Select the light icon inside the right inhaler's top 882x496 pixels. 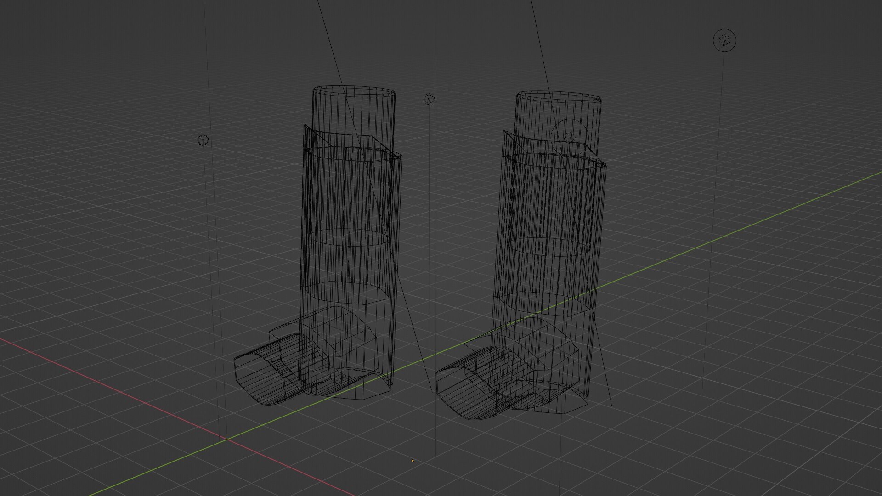570,137
